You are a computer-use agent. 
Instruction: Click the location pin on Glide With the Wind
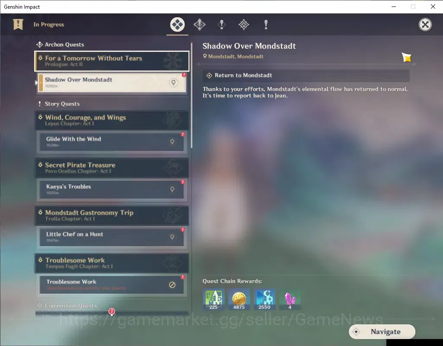[172, 141]
